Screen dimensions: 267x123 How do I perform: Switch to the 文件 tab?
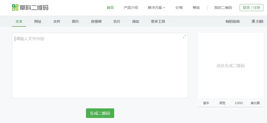coord(57,21)
